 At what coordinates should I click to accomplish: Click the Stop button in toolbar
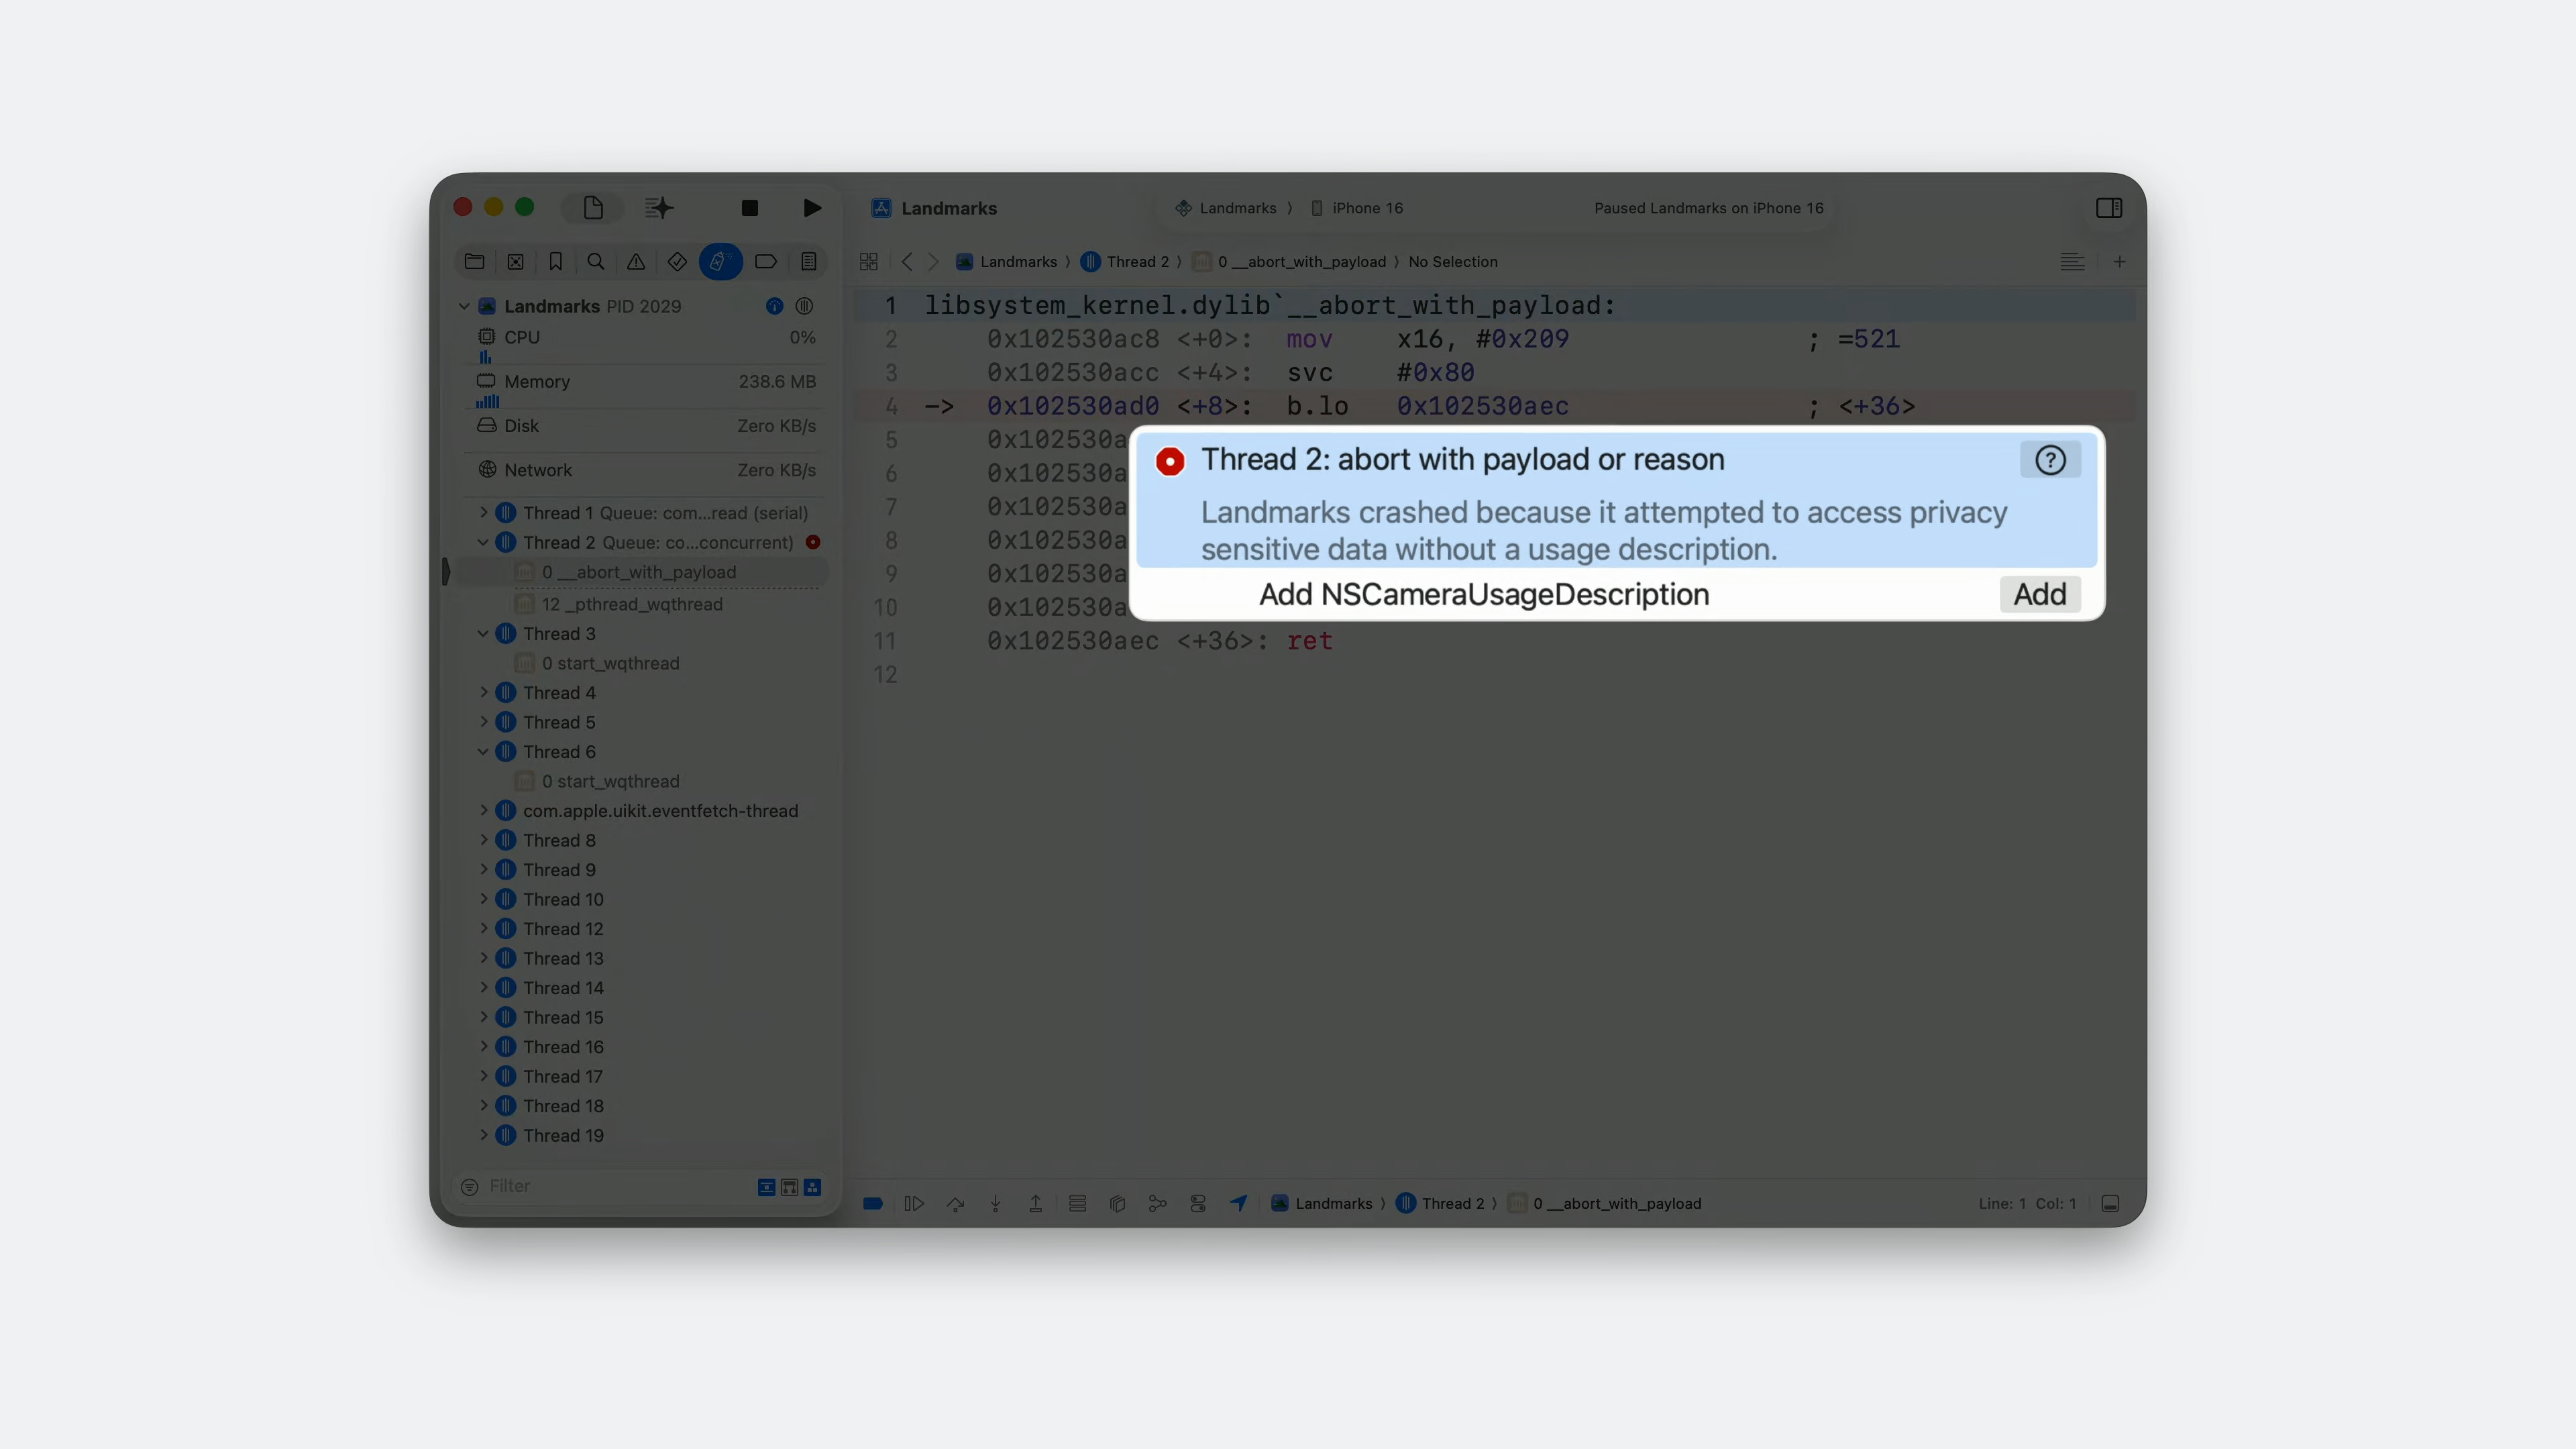[749, 208]
